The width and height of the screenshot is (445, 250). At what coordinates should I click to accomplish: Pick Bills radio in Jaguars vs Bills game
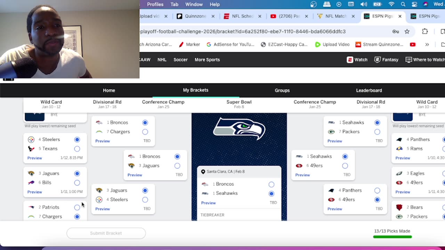click(x=77, y=183)
